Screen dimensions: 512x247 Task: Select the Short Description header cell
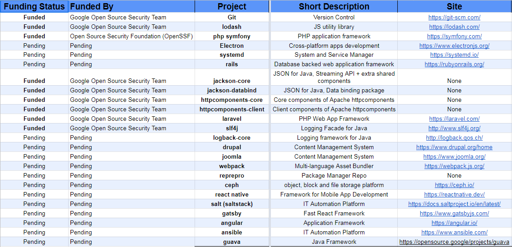334,6
